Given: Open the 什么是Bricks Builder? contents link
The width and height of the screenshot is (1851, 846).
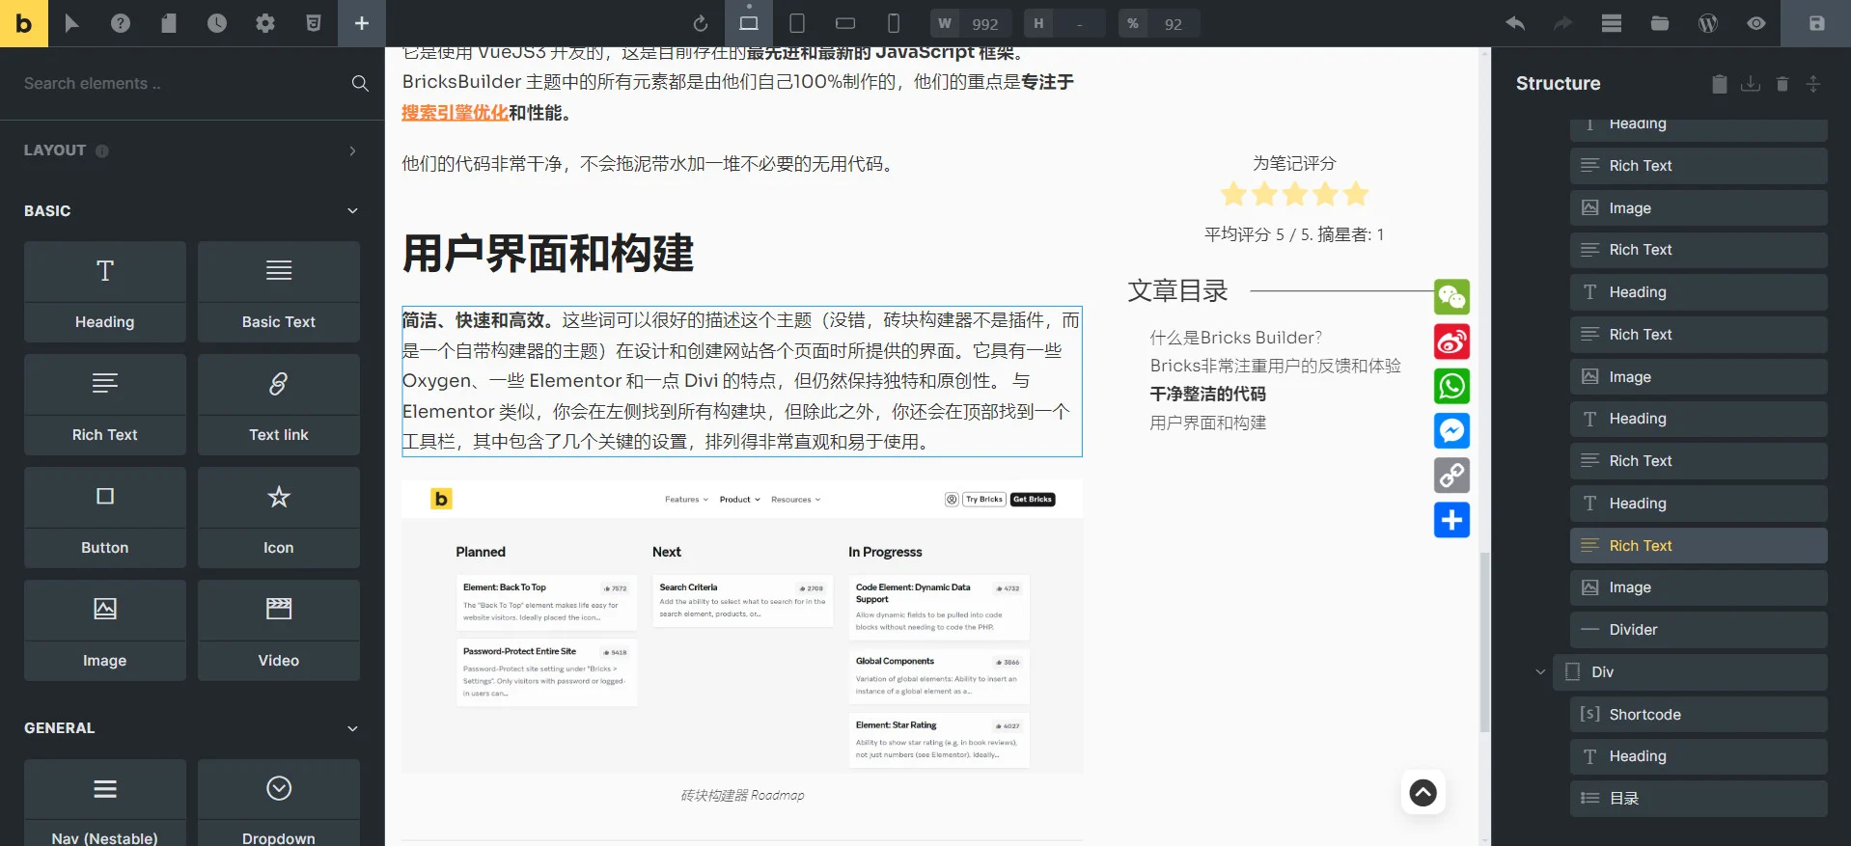Looking at the screenshot, I should [x=1235, y=338].
